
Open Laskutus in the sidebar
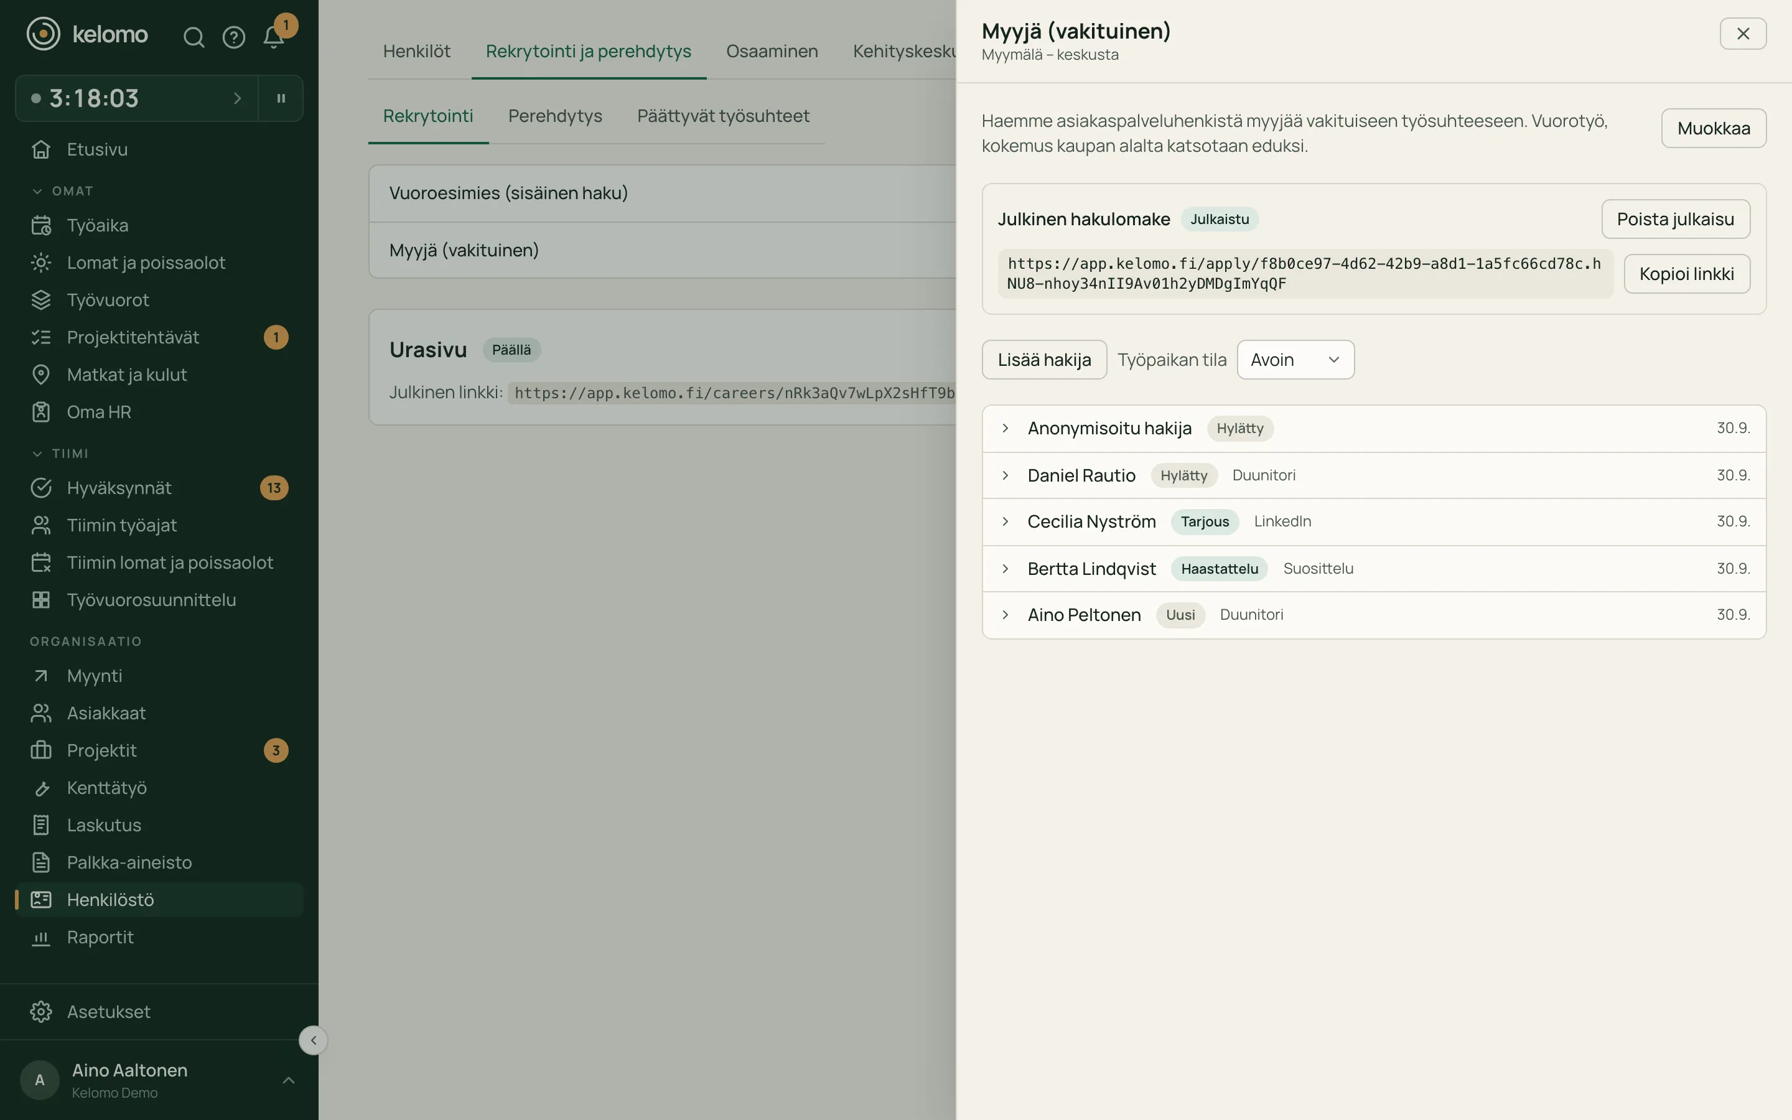[x=159, y=825]
